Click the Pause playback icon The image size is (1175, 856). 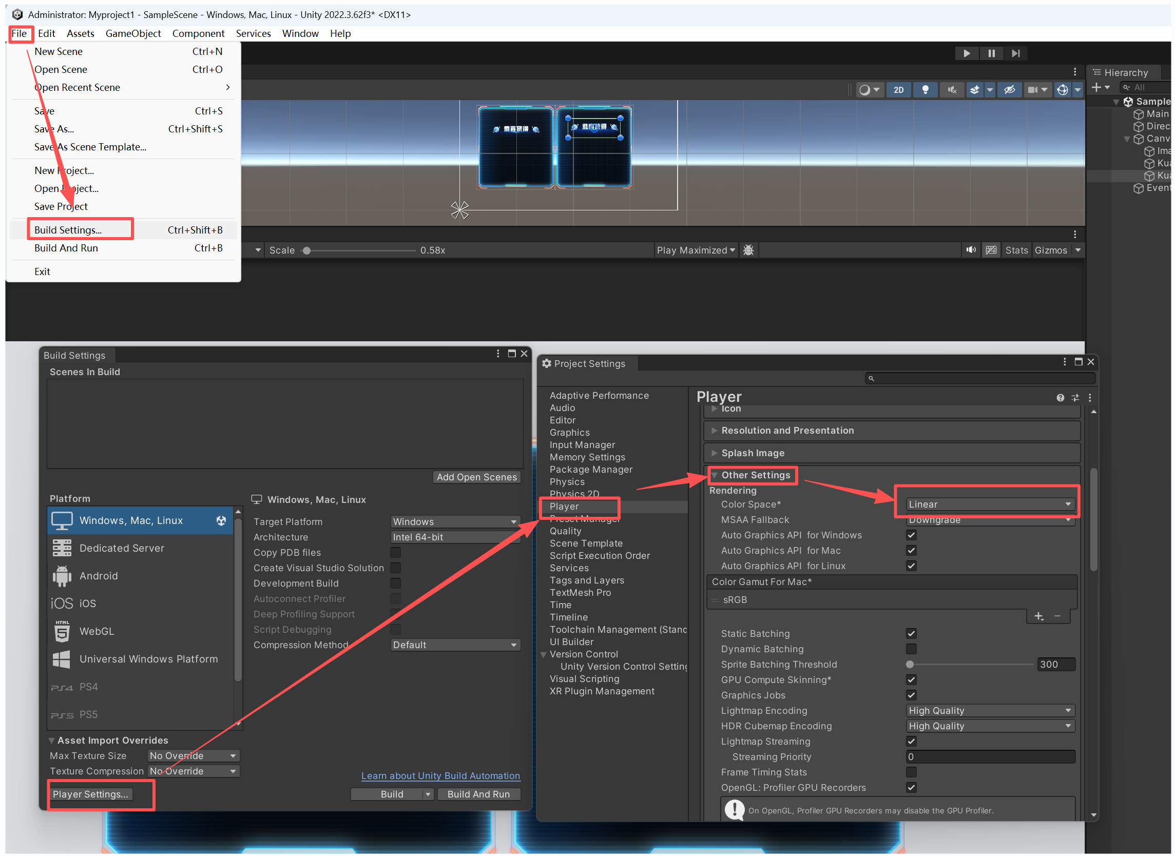[991, 53]
